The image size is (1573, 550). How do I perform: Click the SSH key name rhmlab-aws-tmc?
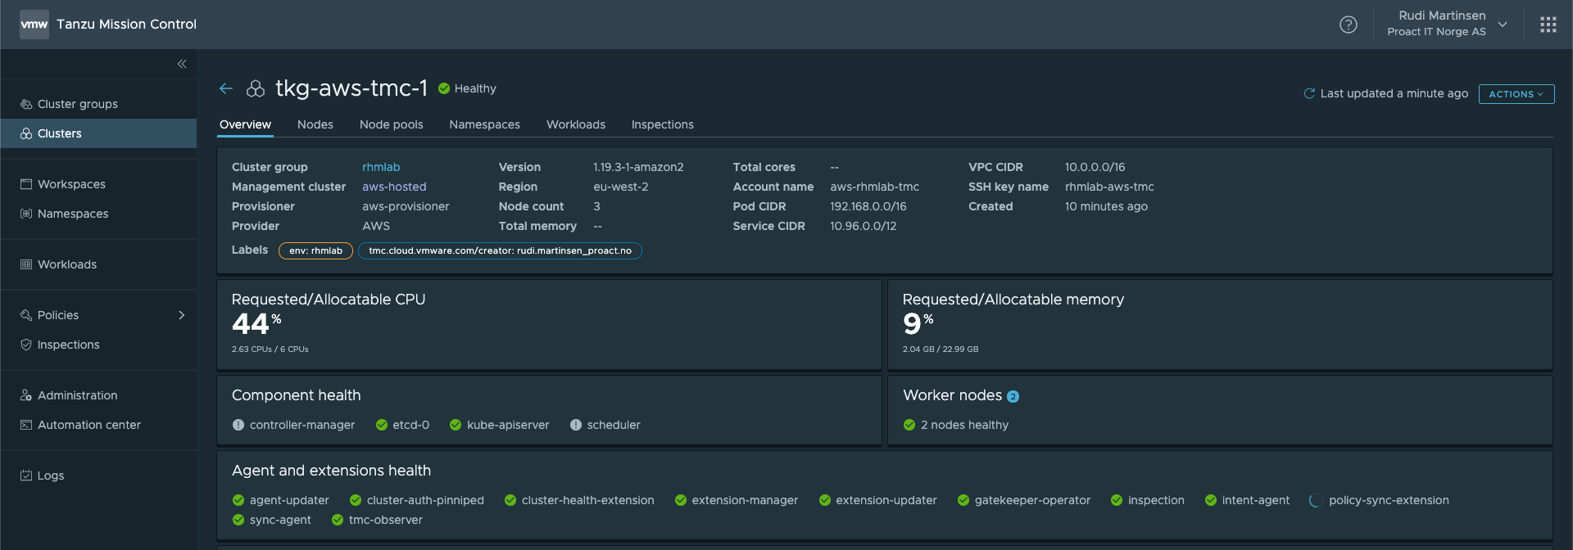pyautogui.click(x=1109, y=187)
